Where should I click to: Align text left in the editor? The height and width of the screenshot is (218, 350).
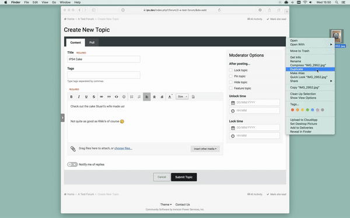[146, 97]
